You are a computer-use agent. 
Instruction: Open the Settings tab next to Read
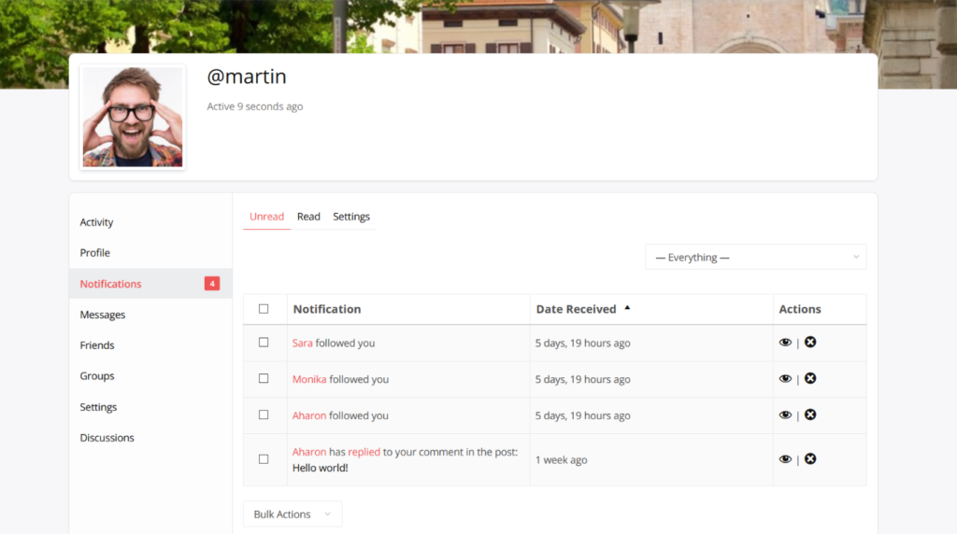351,217
